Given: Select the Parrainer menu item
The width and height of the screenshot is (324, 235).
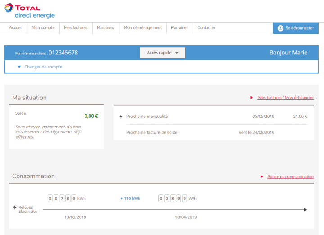Looking at the screenshot, I should pyautogui.click(x=180, y=28).
